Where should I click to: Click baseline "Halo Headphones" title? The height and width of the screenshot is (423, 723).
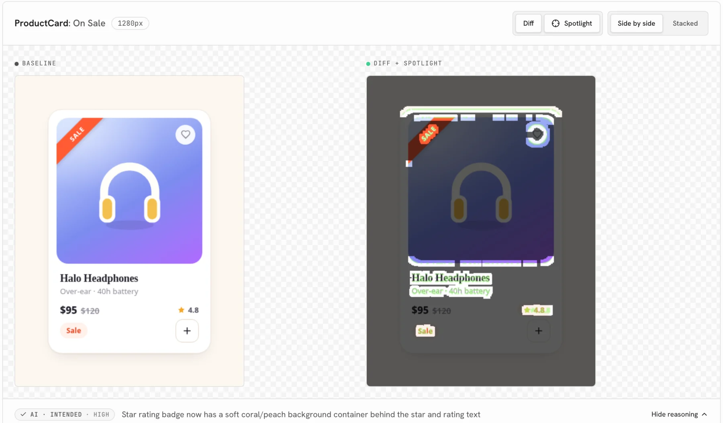[99, 278]
